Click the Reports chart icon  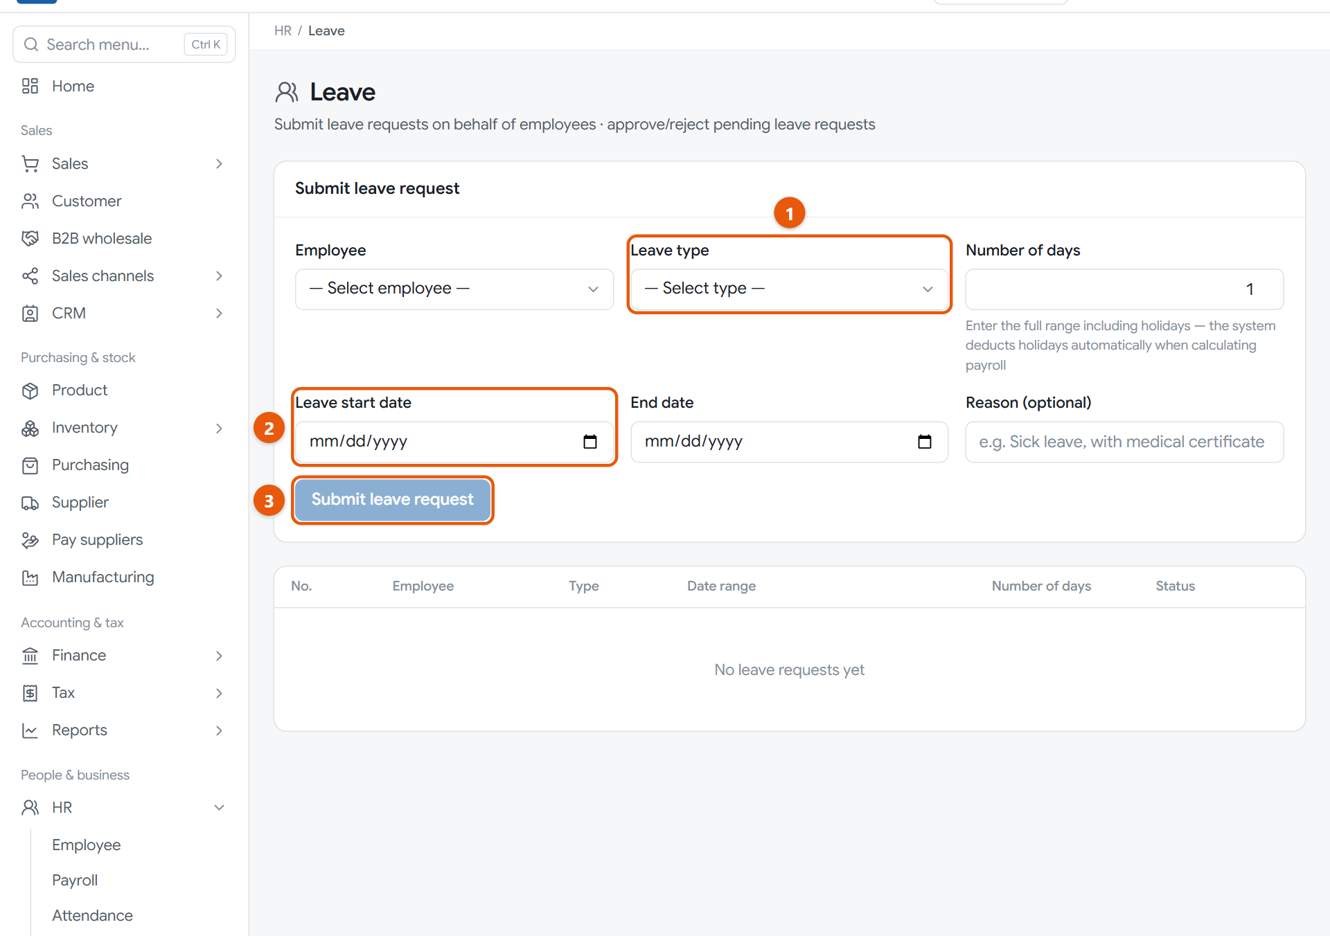pyautogui.click(x=30, y=730)
